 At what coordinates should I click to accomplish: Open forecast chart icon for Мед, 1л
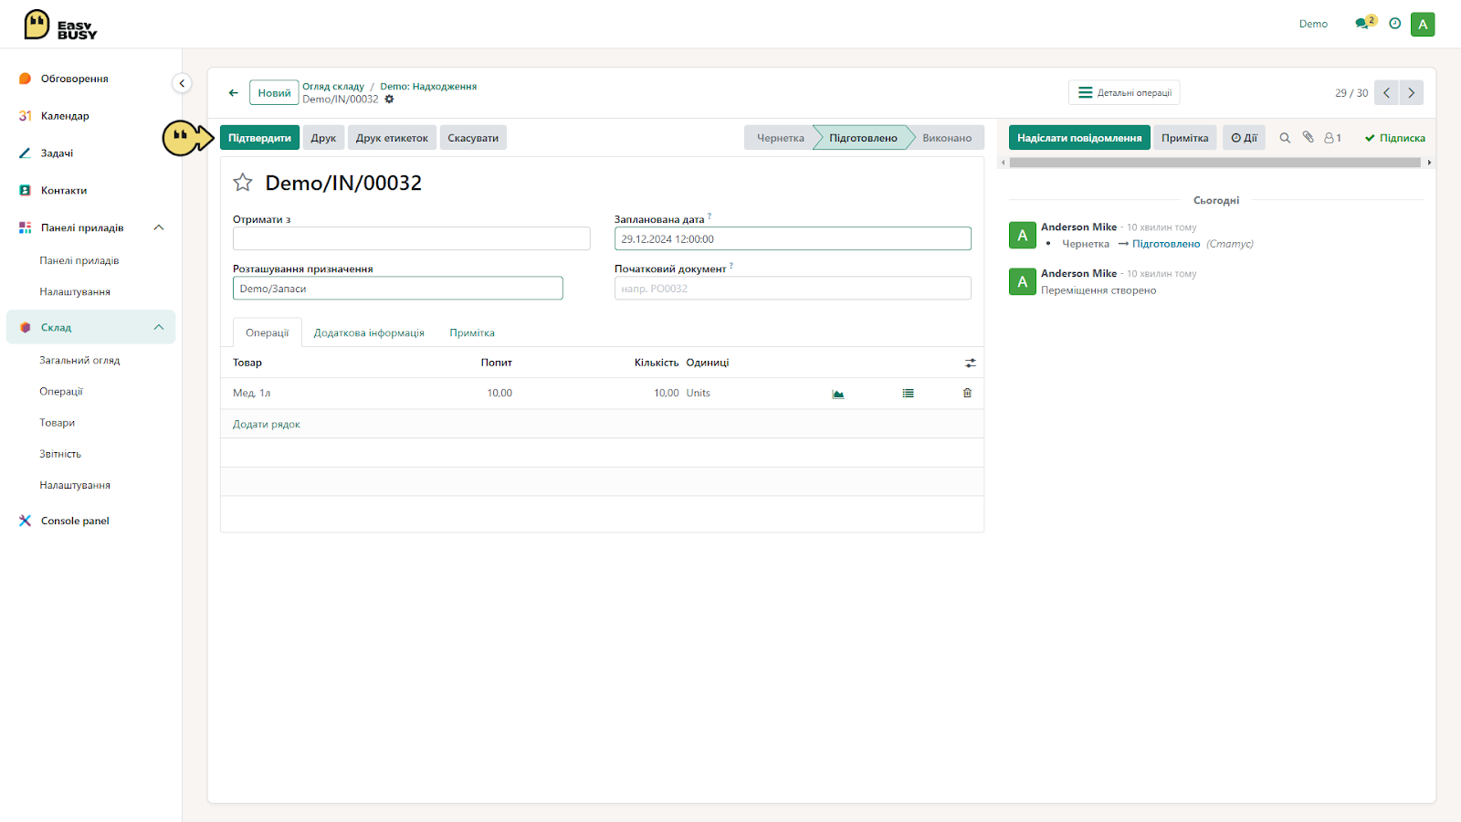point(838,394)
